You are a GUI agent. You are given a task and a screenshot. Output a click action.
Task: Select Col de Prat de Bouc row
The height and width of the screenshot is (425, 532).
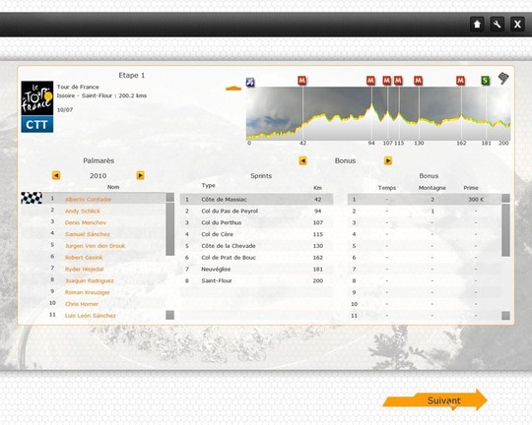[x=256, y=258]
